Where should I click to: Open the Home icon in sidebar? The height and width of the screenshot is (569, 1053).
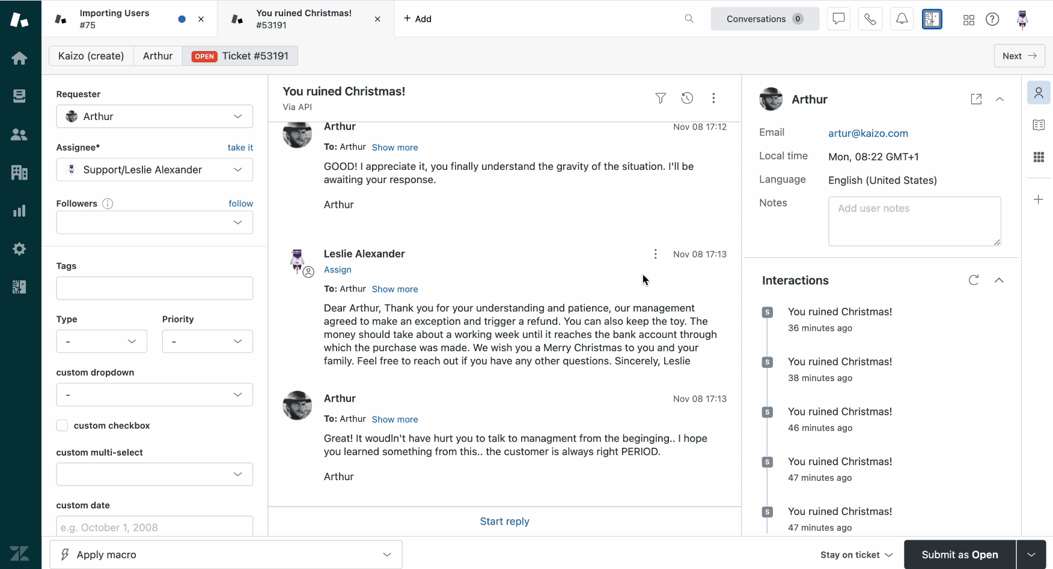(19, 58)
